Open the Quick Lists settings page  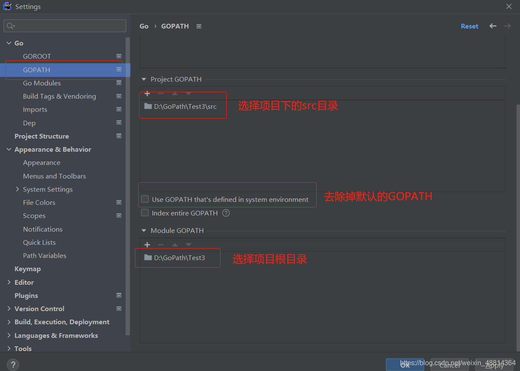(x=39, y=242)
